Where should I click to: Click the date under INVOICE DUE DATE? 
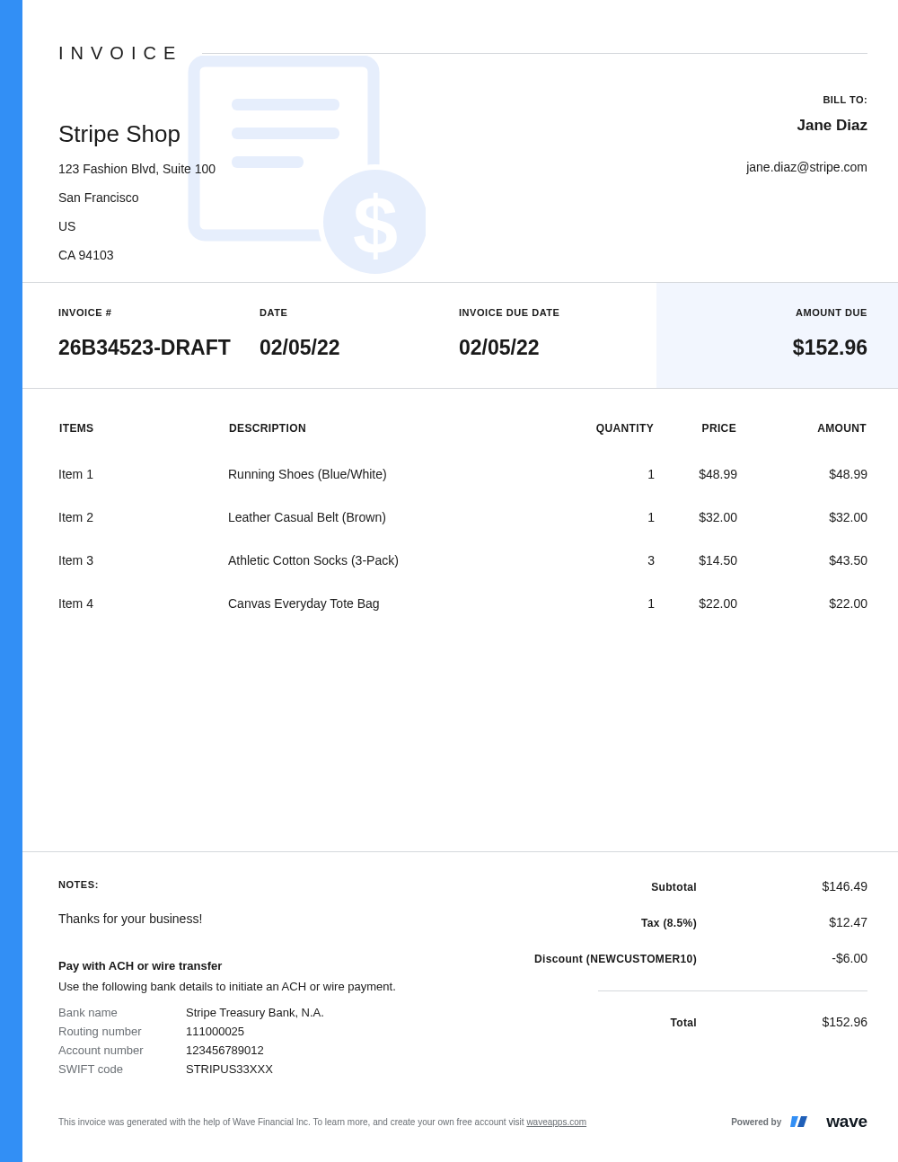click(499, 348)
